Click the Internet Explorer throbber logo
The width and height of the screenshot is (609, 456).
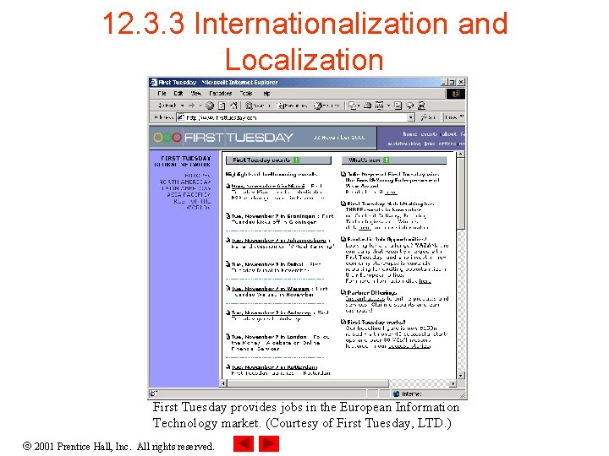point(456,94)
